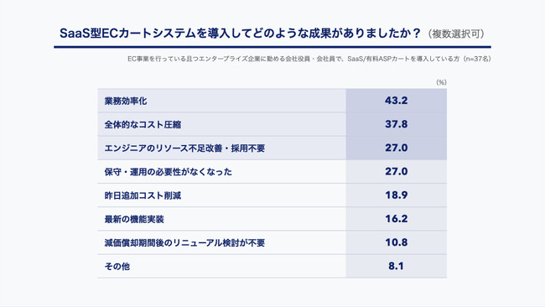
Task: Click the 43.2 percentage value
Action: coord(396,101)
